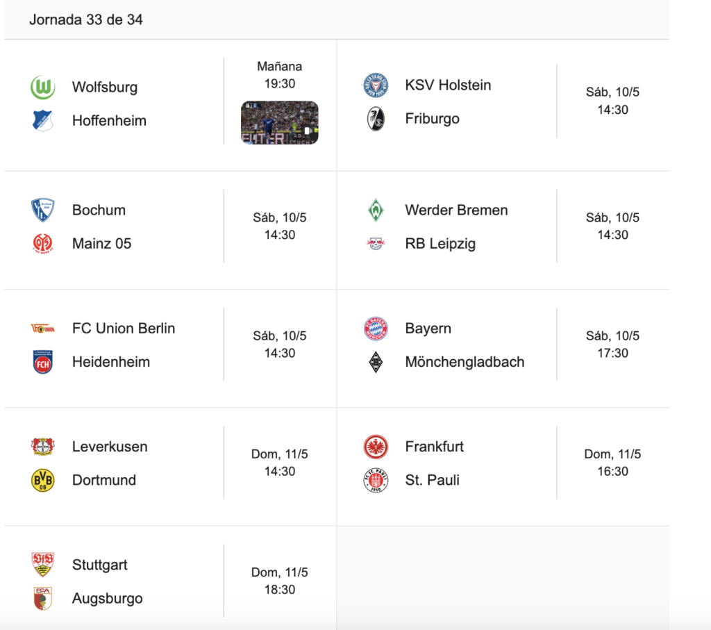This screenshot has width=711, height=630.
Task: Click the RB Leipzig team name
Action: click(440, 244)
